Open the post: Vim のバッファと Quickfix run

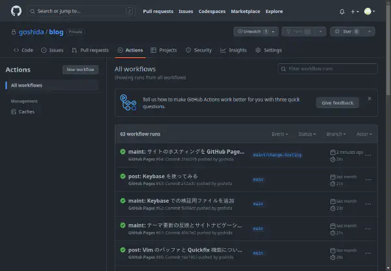(185, 250)
